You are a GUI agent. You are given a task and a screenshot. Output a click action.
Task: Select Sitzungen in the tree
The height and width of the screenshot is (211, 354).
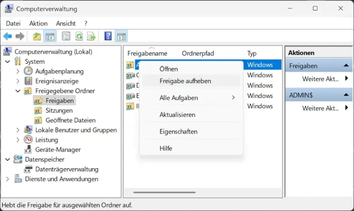pos(59,111)
